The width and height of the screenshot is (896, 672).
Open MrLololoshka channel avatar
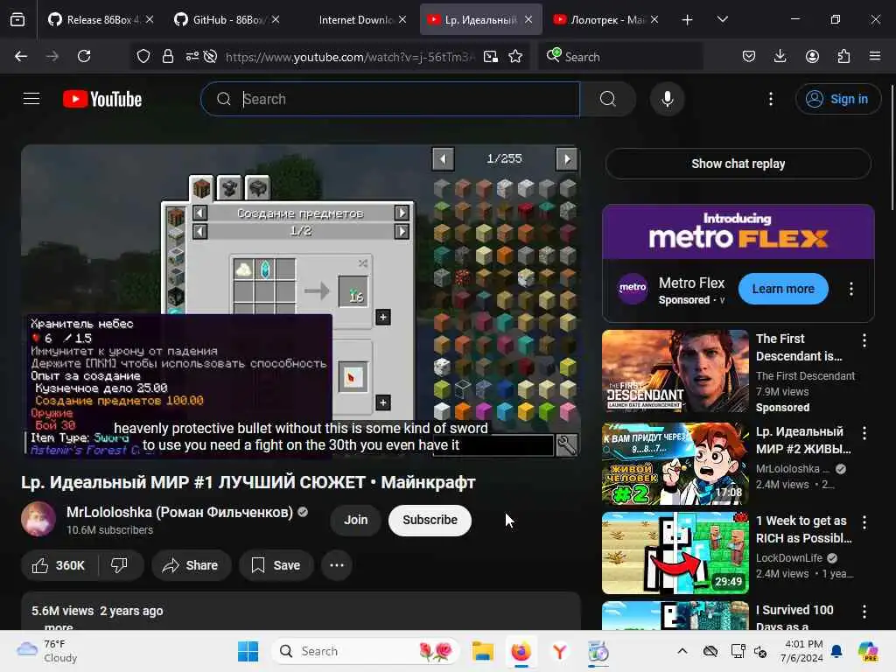pyautogui.click(x=38, y=519)
